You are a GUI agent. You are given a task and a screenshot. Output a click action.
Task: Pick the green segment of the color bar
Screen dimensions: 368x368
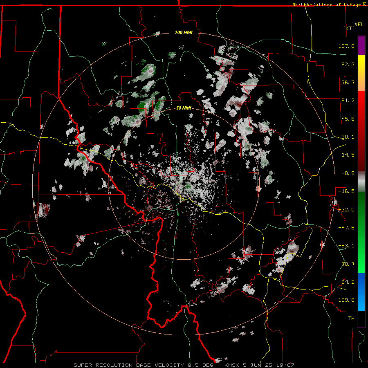point(361,232)
